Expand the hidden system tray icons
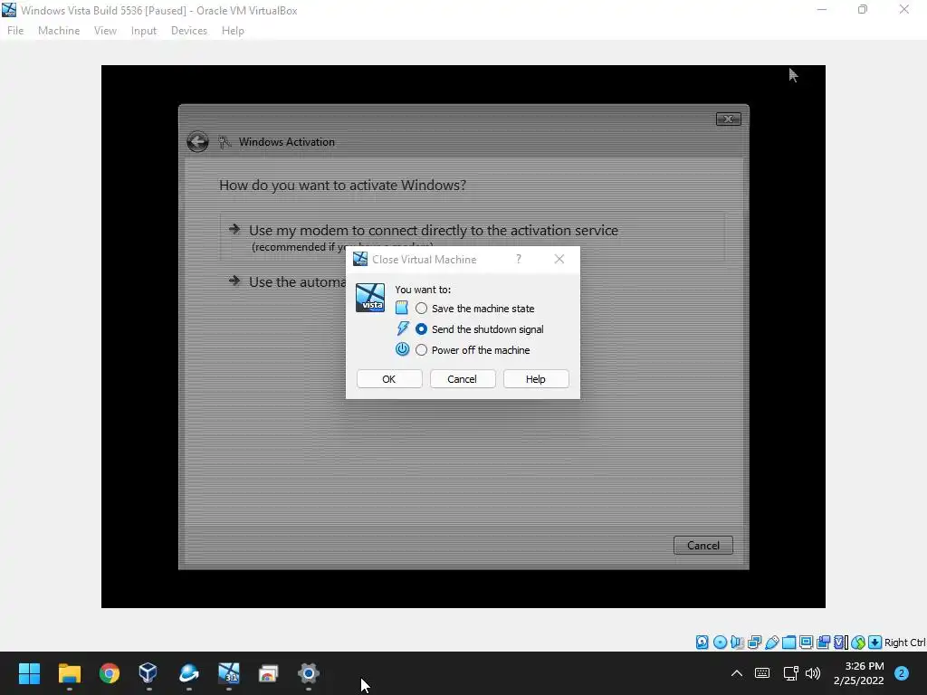 click(x=737, y=673)
